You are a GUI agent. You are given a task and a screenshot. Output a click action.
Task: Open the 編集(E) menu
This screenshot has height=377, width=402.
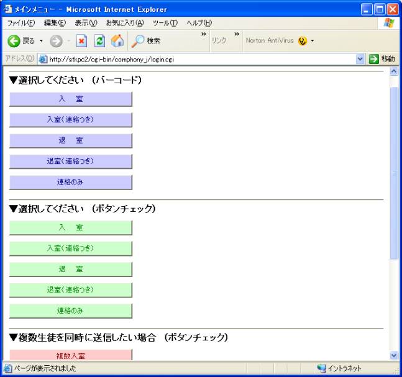pos(55,23)
